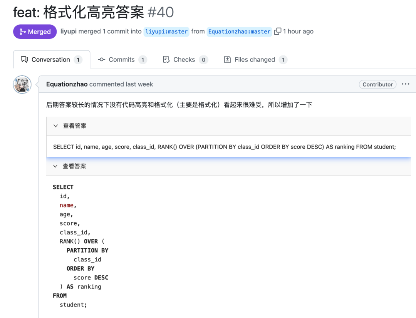The height and width of the screenshot is (318, 416).
Task: Collapse the second 查看答案 panel
Action: pyautogui.click(x=56, y=166)
